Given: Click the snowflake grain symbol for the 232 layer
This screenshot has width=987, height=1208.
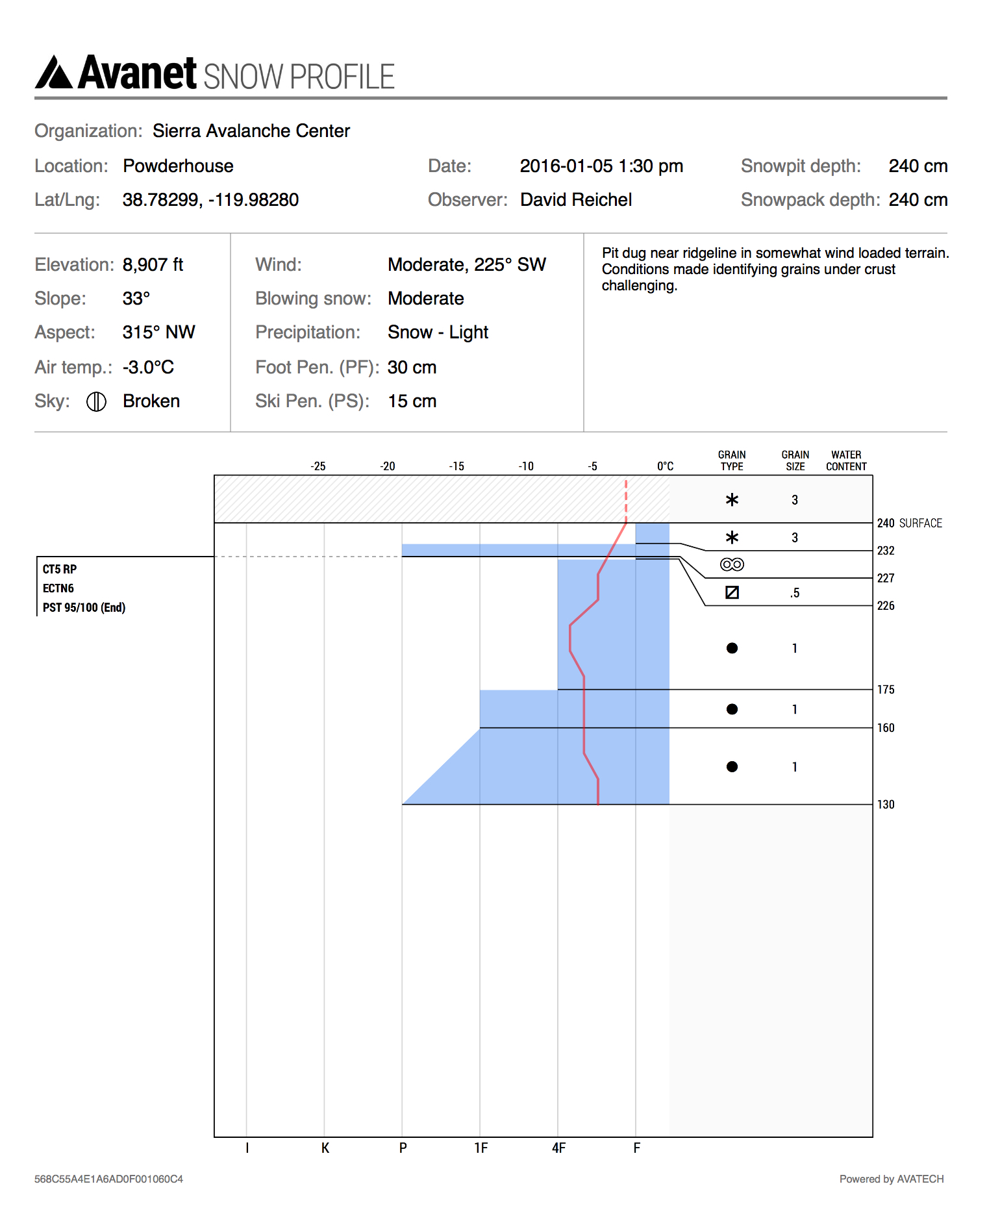Looking at the screenshot, I should (732, 537).
